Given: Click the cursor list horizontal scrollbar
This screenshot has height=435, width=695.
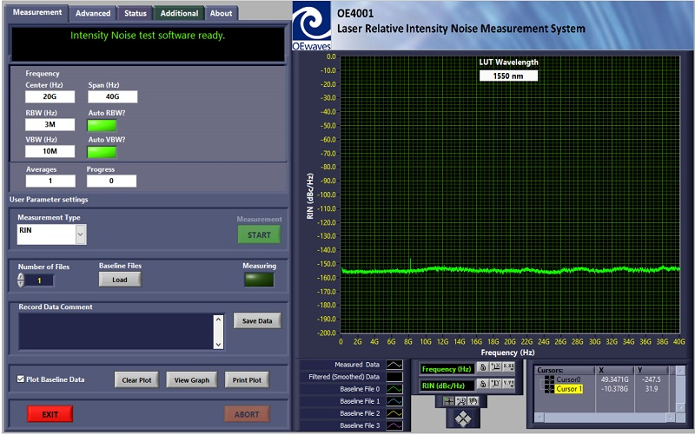Looking at the screenshot, I should [605, 418].
